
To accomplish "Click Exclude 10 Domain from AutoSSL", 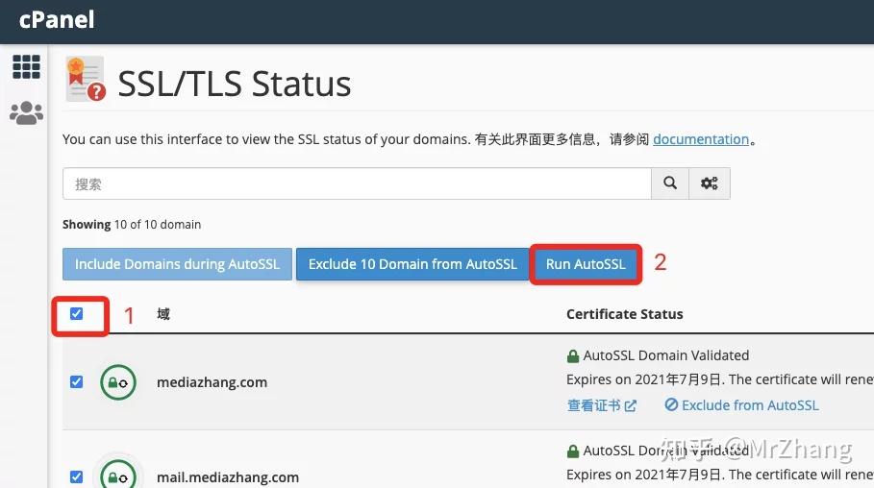I will click(413, 264).
